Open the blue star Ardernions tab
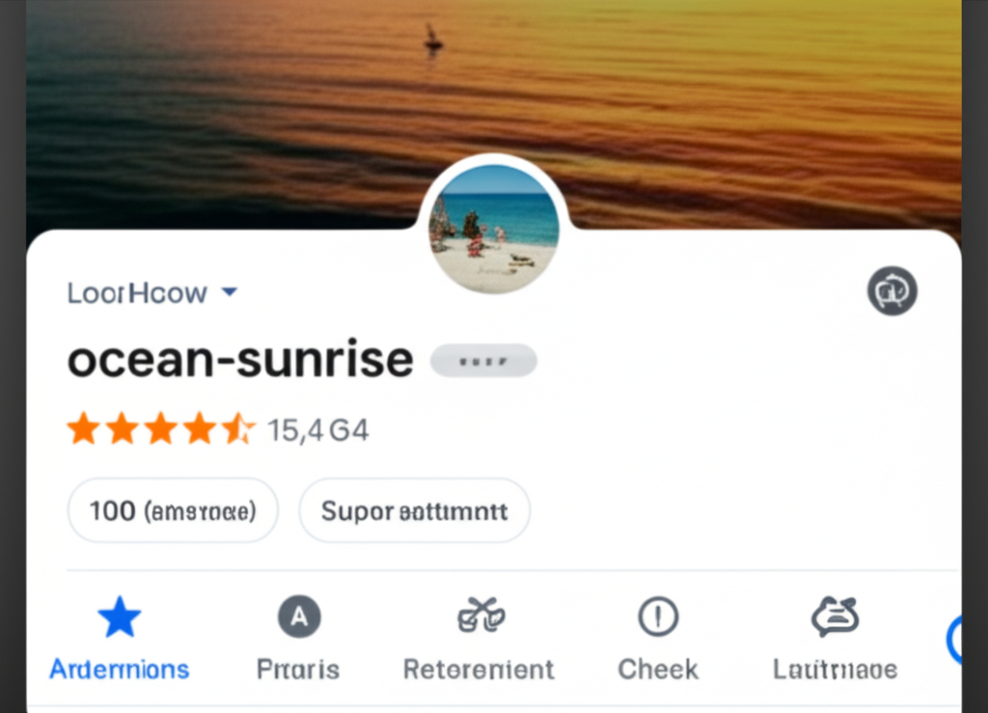The image size is (988, 713). (120, 617)
